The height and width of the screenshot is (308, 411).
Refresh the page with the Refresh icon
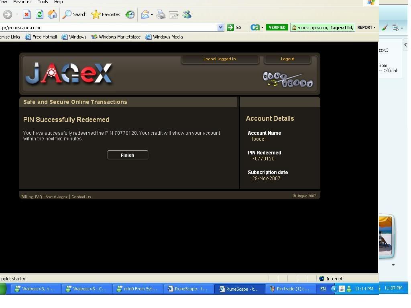point(40,14)
